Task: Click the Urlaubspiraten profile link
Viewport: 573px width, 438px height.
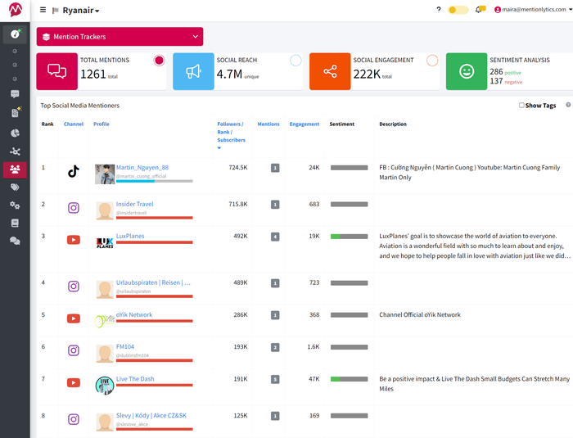Action: tap(153, 282)
